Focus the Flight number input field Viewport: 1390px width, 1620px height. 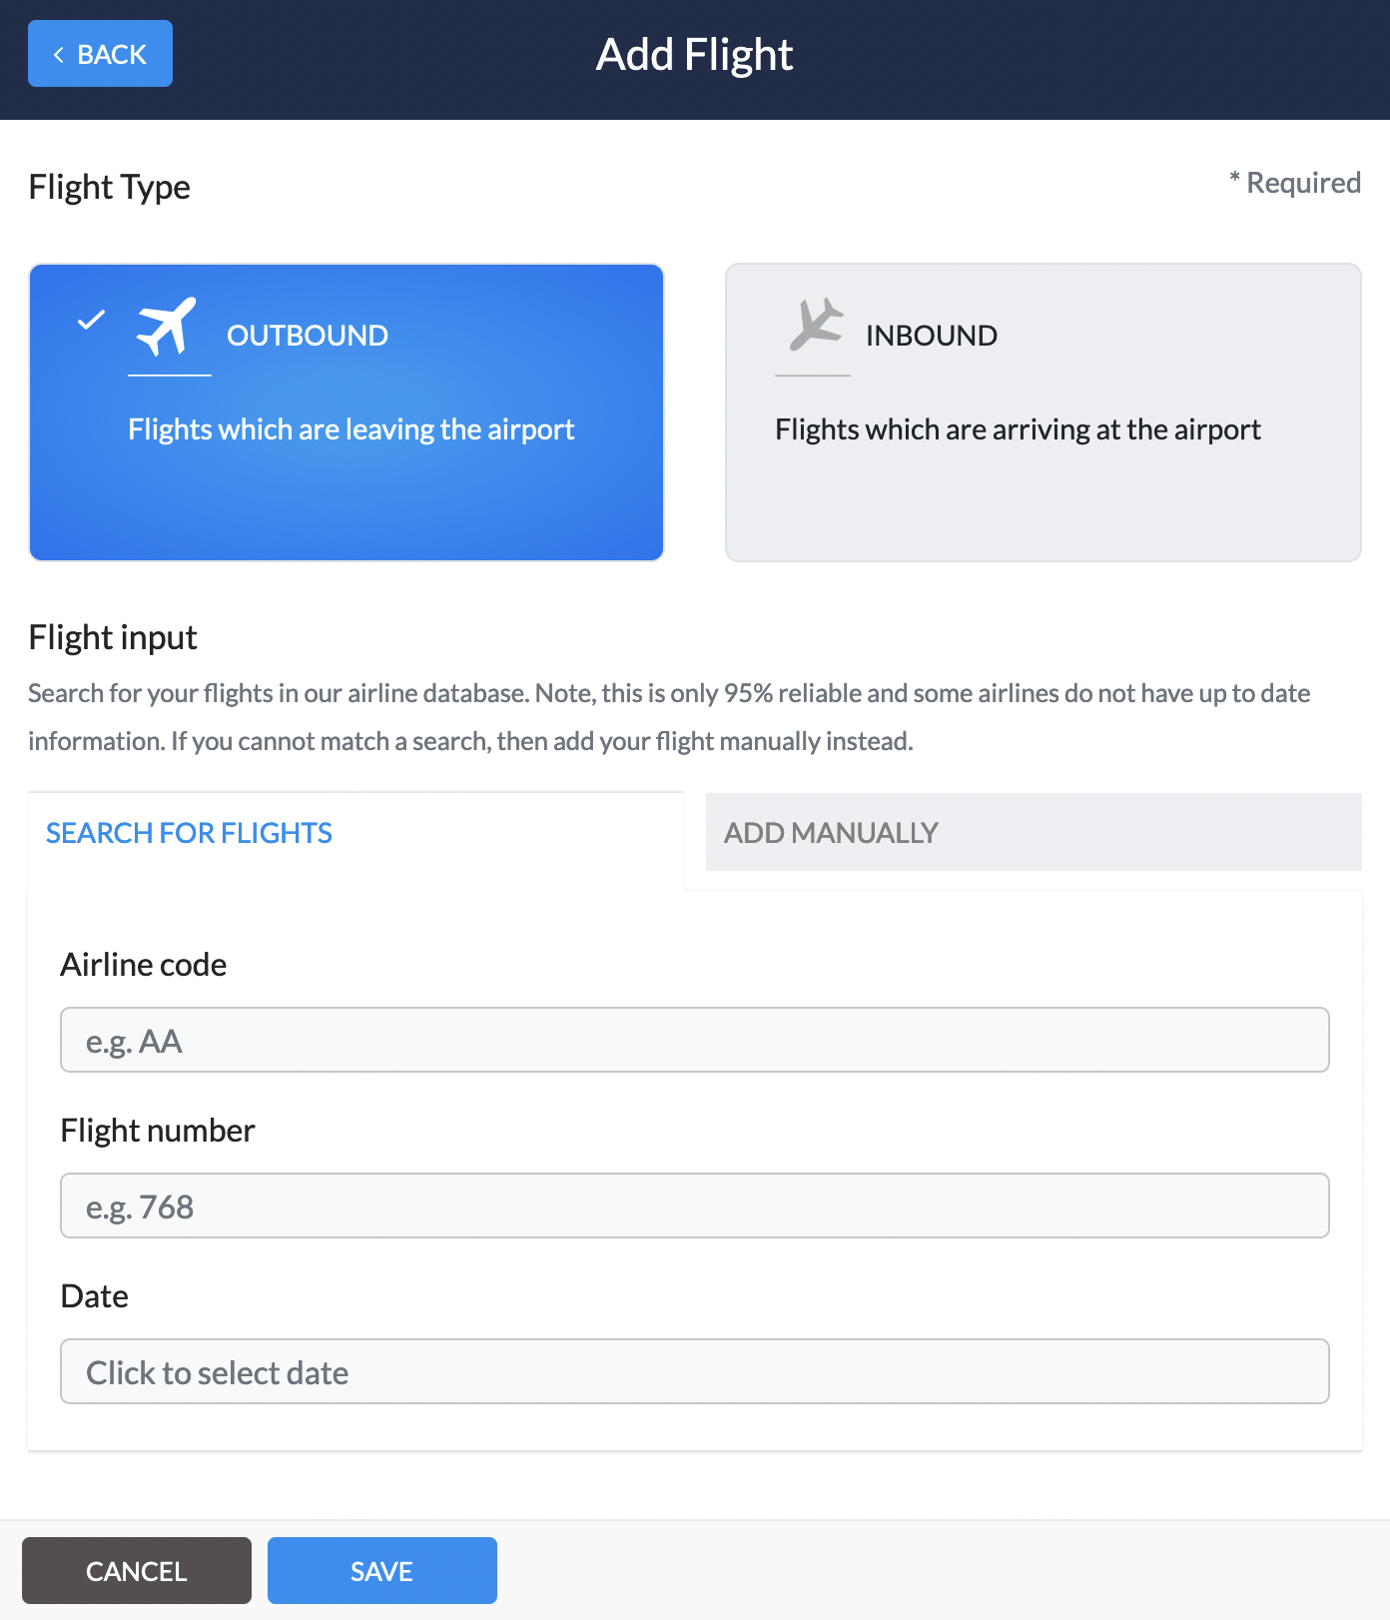point(695,1206)
